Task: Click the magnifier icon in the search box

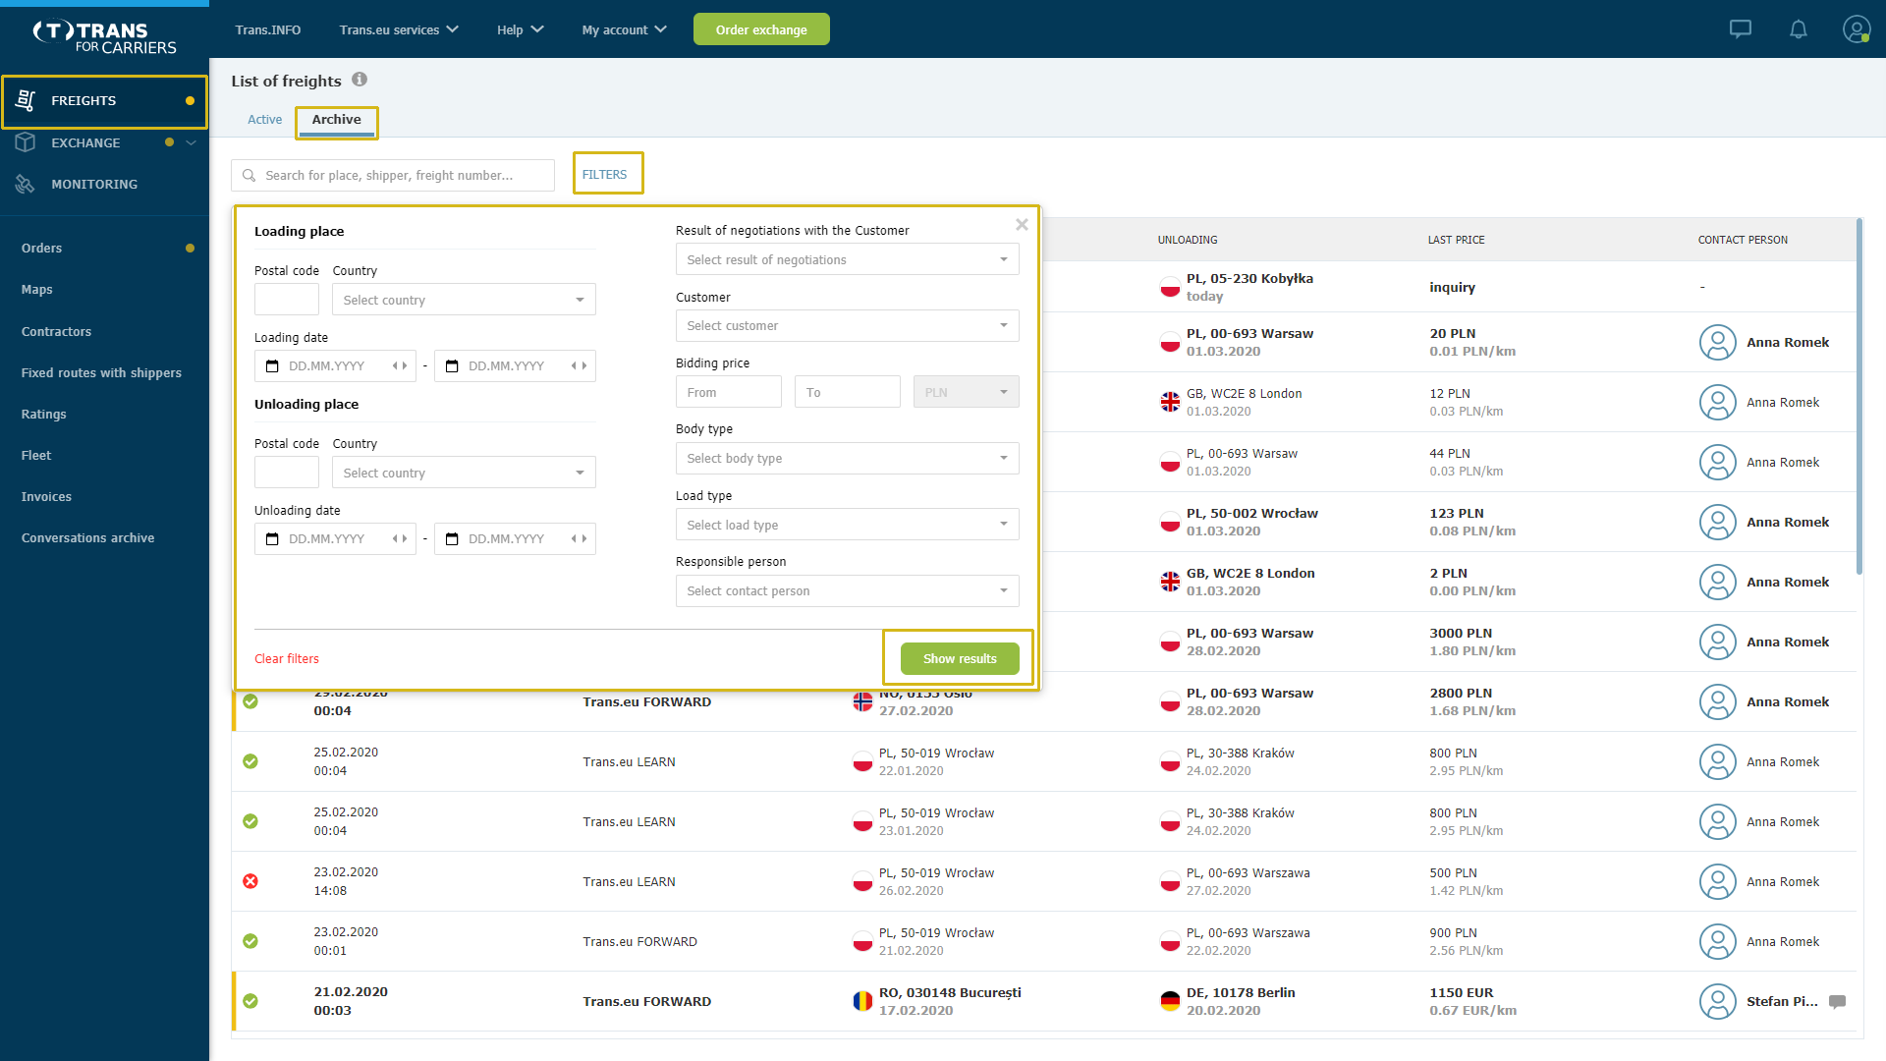Action: coord(250,175)
